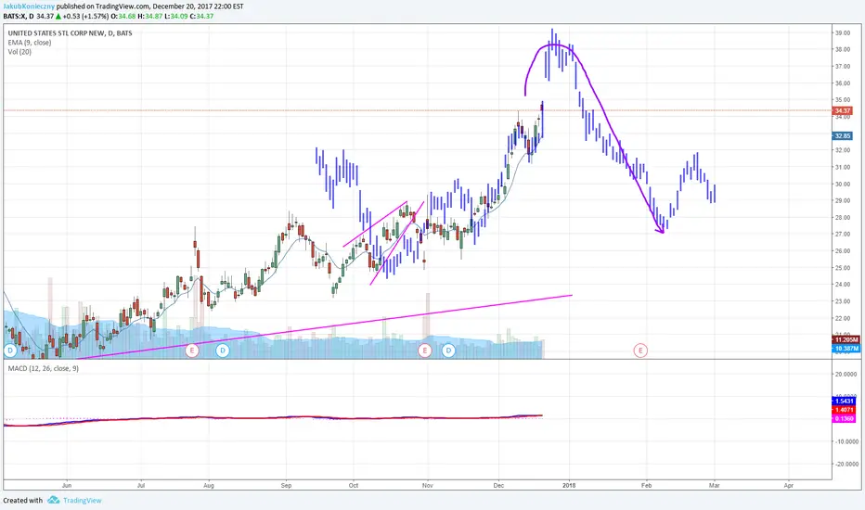Click the blue 1.5431 MACD value label

pyautogui.click(x=844, y=401)
